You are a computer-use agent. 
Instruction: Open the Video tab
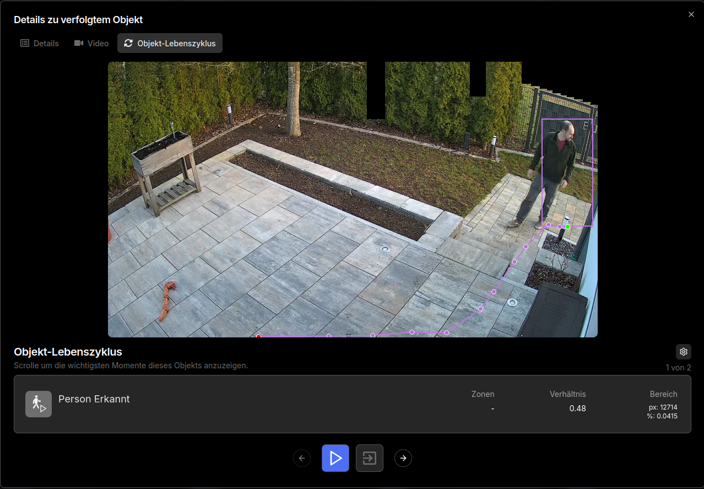(x=91, y=43)
